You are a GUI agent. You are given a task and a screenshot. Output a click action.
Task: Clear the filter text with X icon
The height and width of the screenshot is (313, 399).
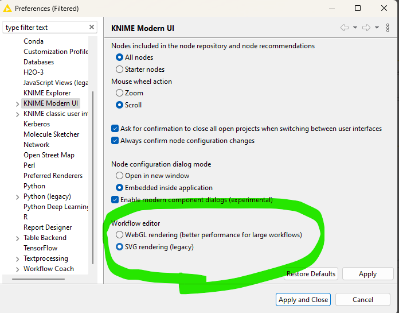(x=92, y=28)
